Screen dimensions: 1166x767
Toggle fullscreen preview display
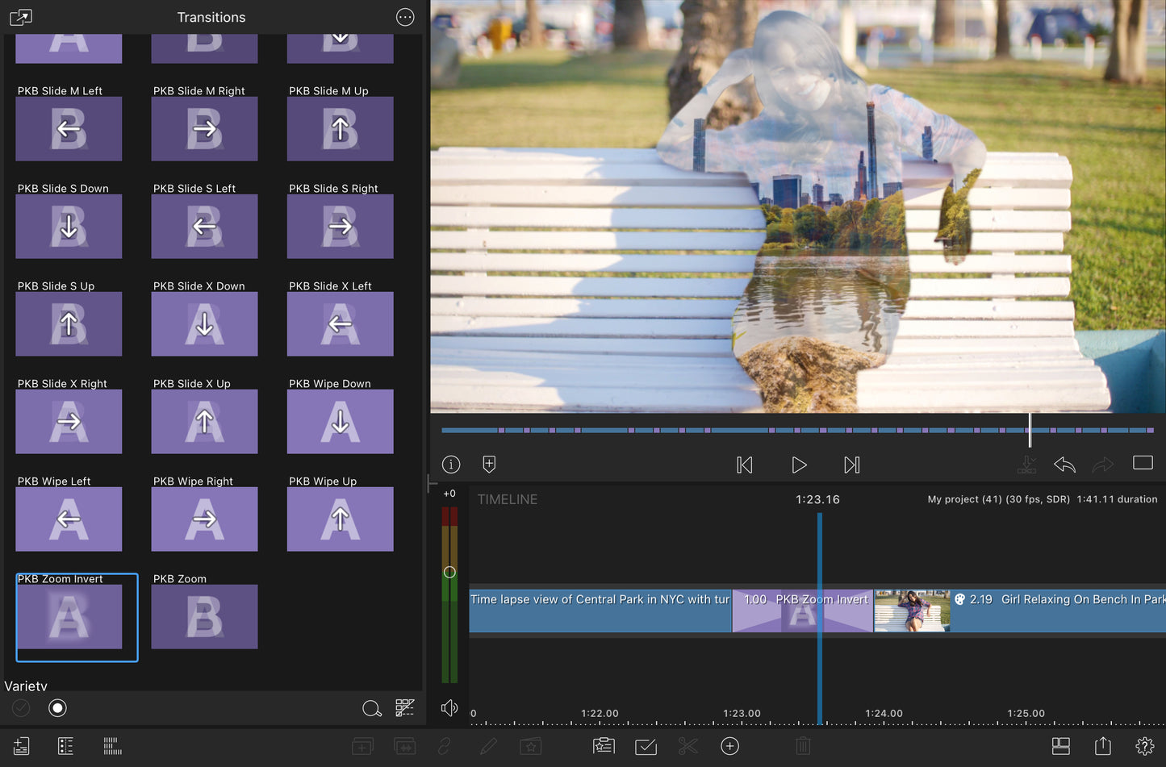[1143, 463]
